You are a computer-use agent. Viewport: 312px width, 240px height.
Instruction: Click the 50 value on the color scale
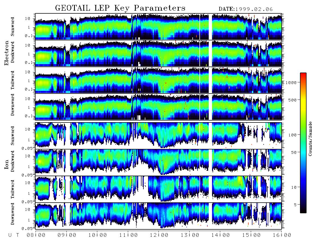click(x=294, y=152)
